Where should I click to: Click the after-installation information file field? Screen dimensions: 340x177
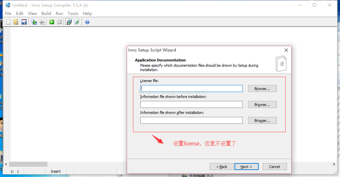pos(191,120)
